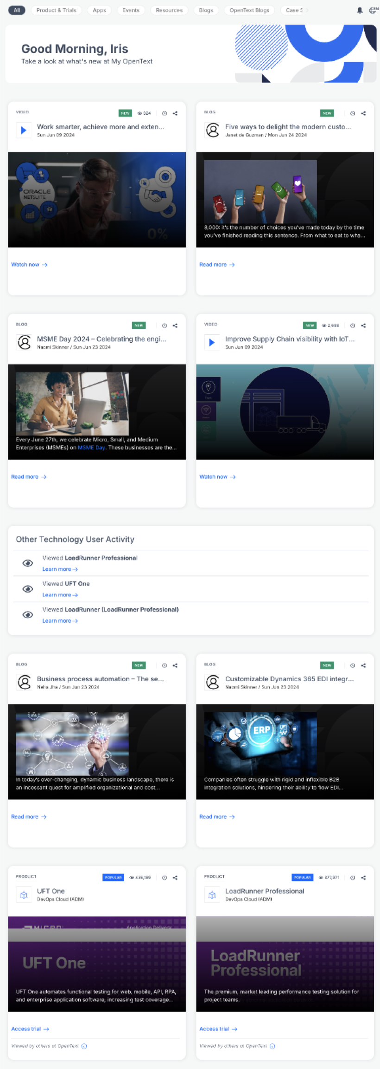Click clock icon on Customizable Dynamics 365 card
380x1069 pixels.
coord(353,665)
